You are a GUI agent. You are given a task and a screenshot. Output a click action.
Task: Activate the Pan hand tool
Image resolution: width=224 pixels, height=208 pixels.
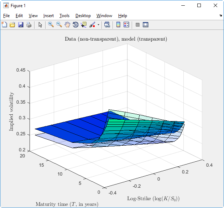click(67, 25)
